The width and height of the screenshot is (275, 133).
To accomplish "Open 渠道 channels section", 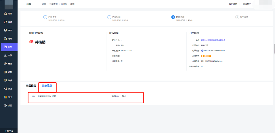I will pyautogui.click(x=8, y=89).
